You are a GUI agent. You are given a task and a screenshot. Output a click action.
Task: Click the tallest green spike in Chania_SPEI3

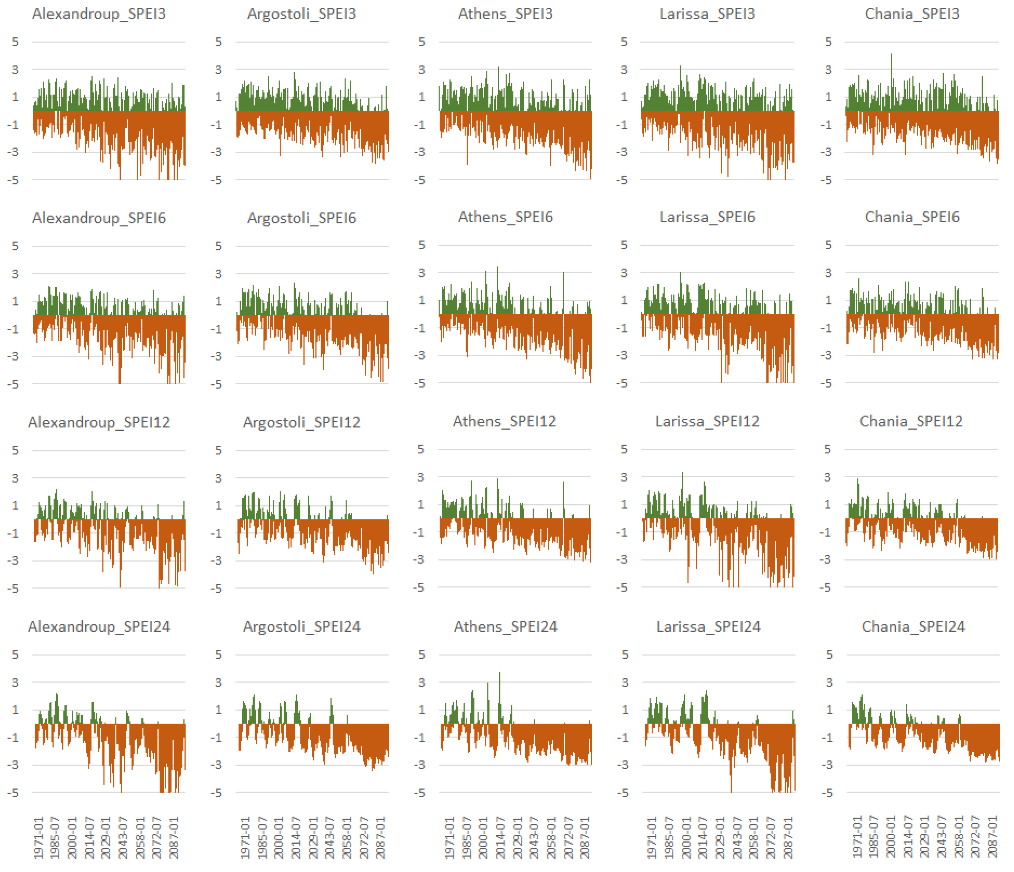(x=891, y=73)
